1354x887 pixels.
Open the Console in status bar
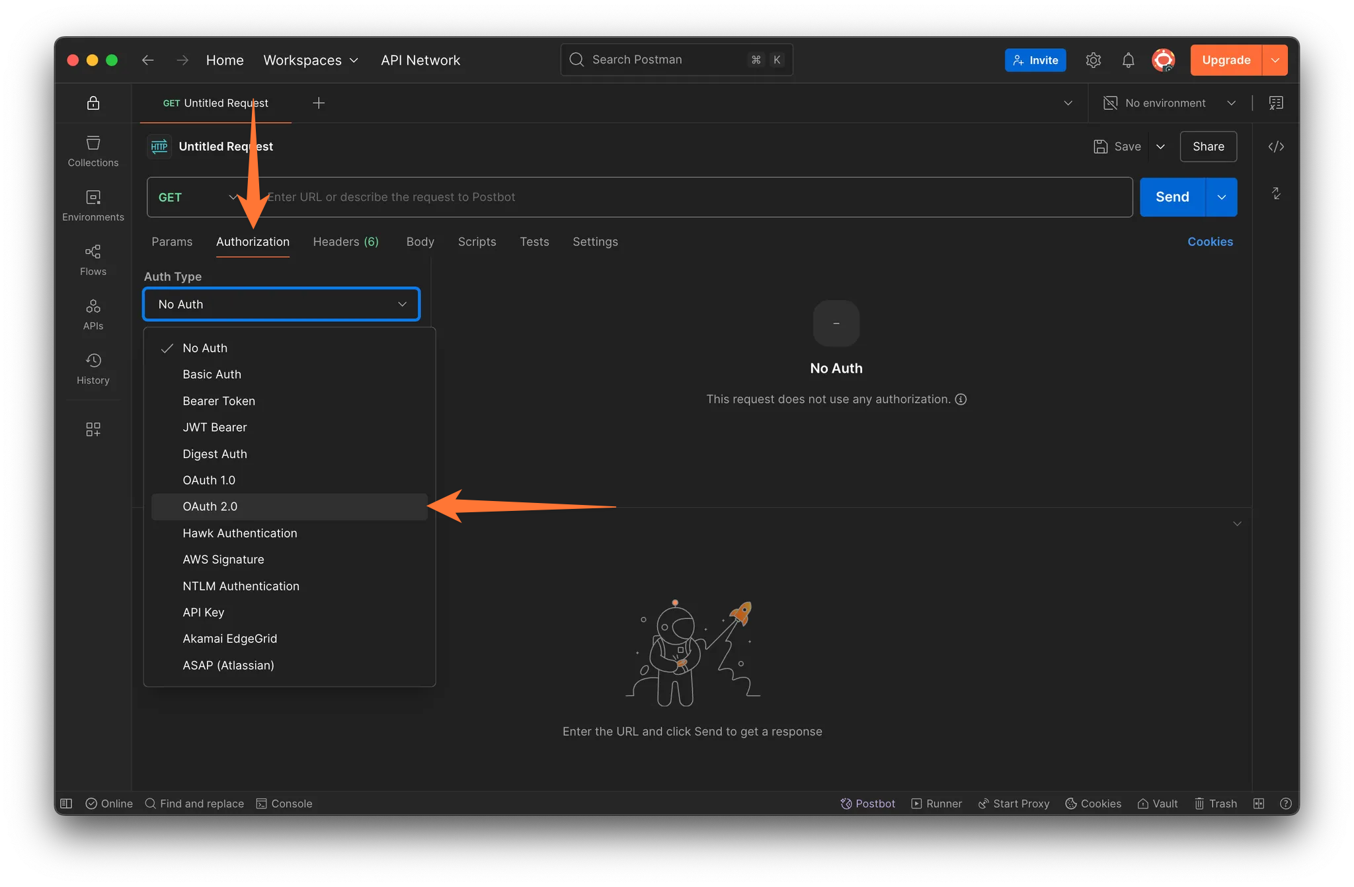[284, 804]
